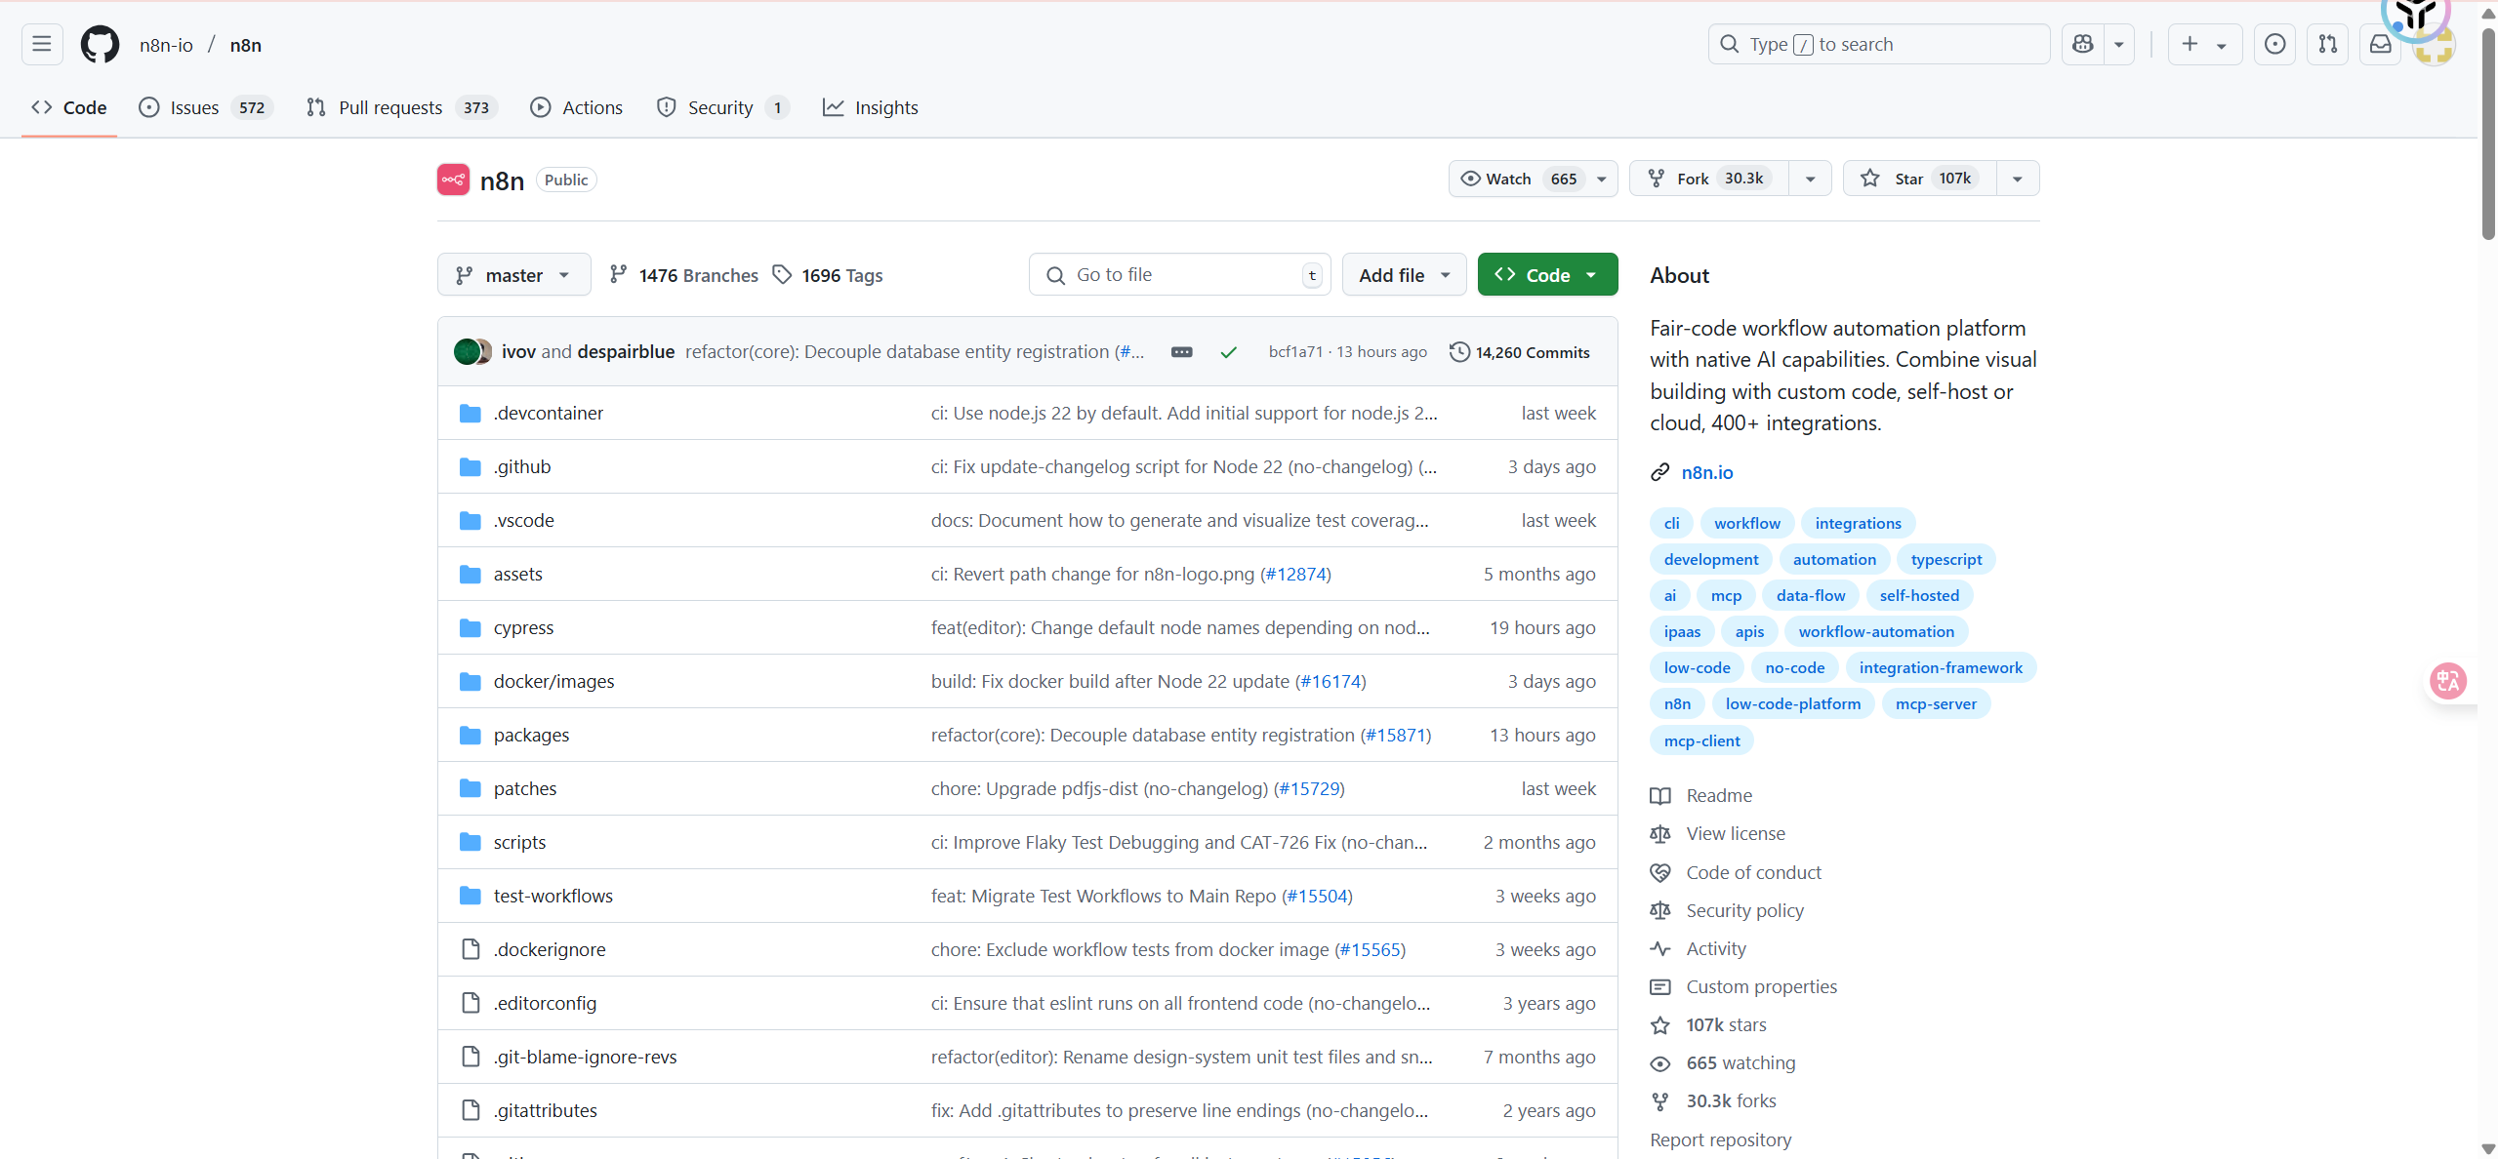Switch to the Code tab
The image size is (2498, 1159).
69,107
